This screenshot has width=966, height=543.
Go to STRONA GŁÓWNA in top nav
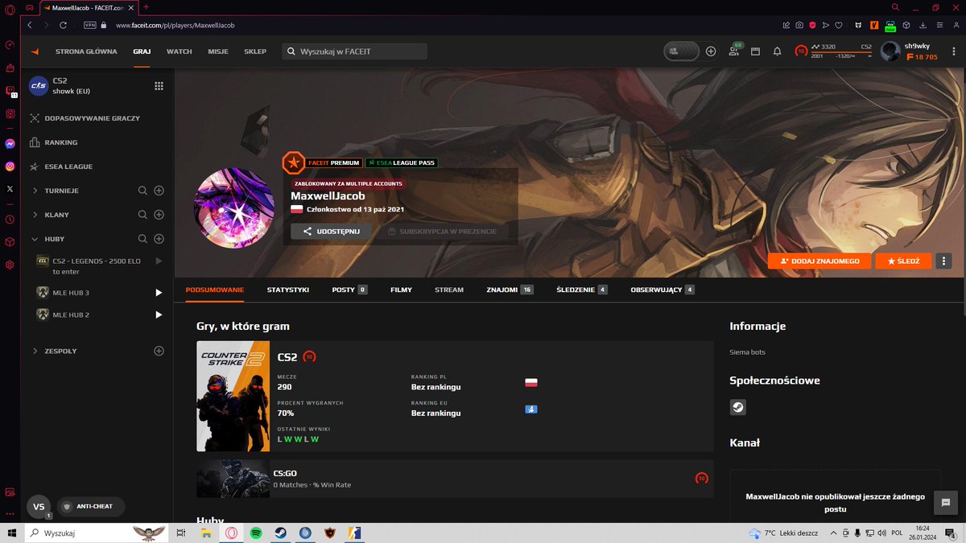(86, 51)
